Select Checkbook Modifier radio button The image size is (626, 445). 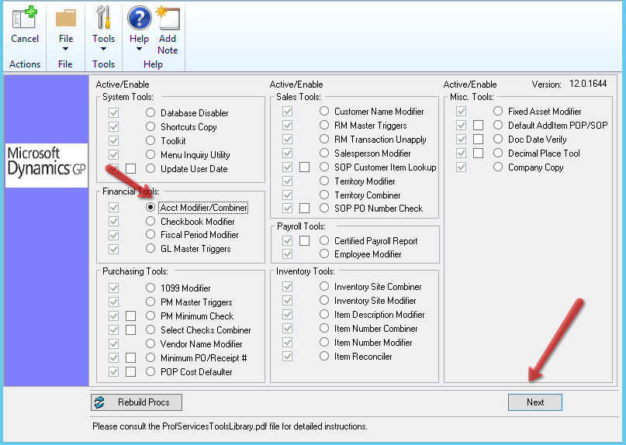(x=150, y=221)
